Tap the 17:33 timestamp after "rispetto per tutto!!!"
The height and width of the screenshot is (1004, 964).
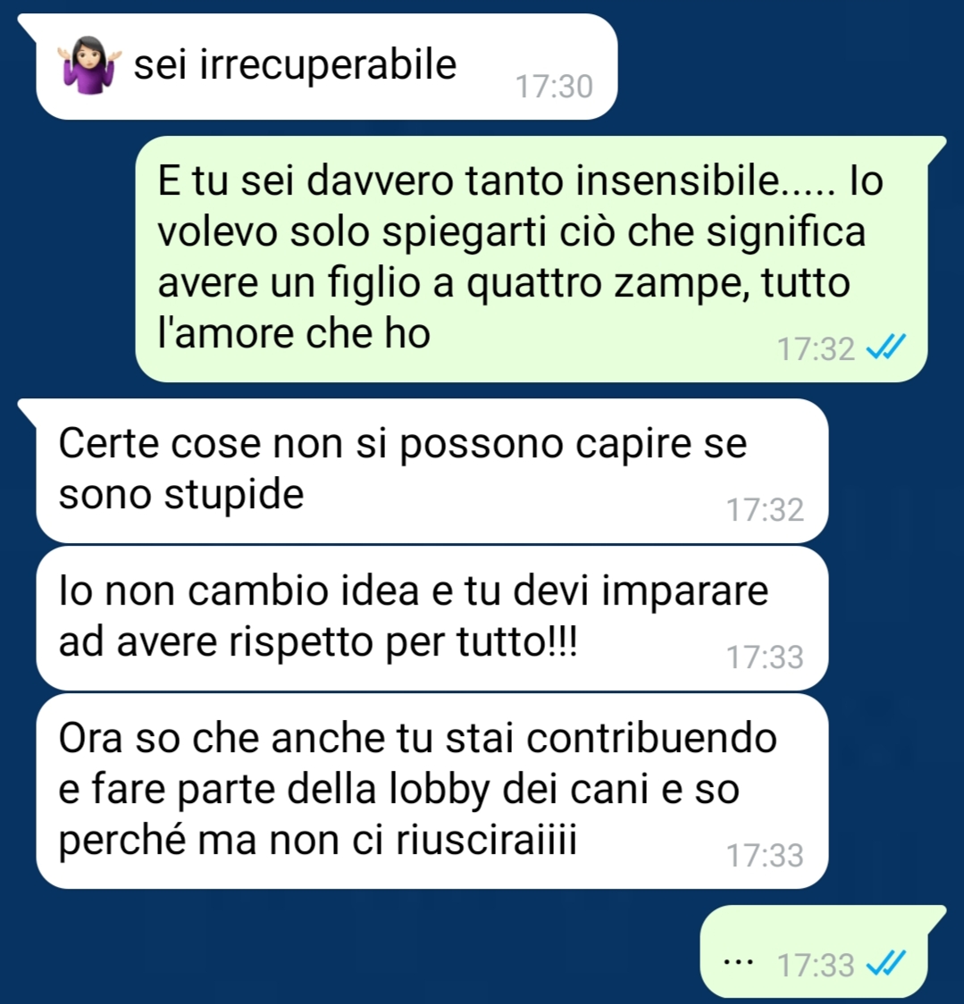pos(765,657)
